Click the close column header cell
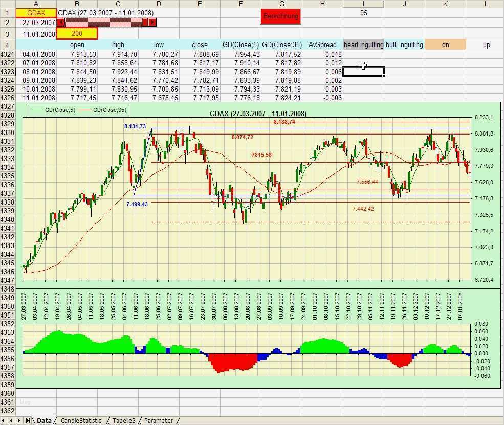Viewport: 504px width, 425px height. (x=200, y=44)
